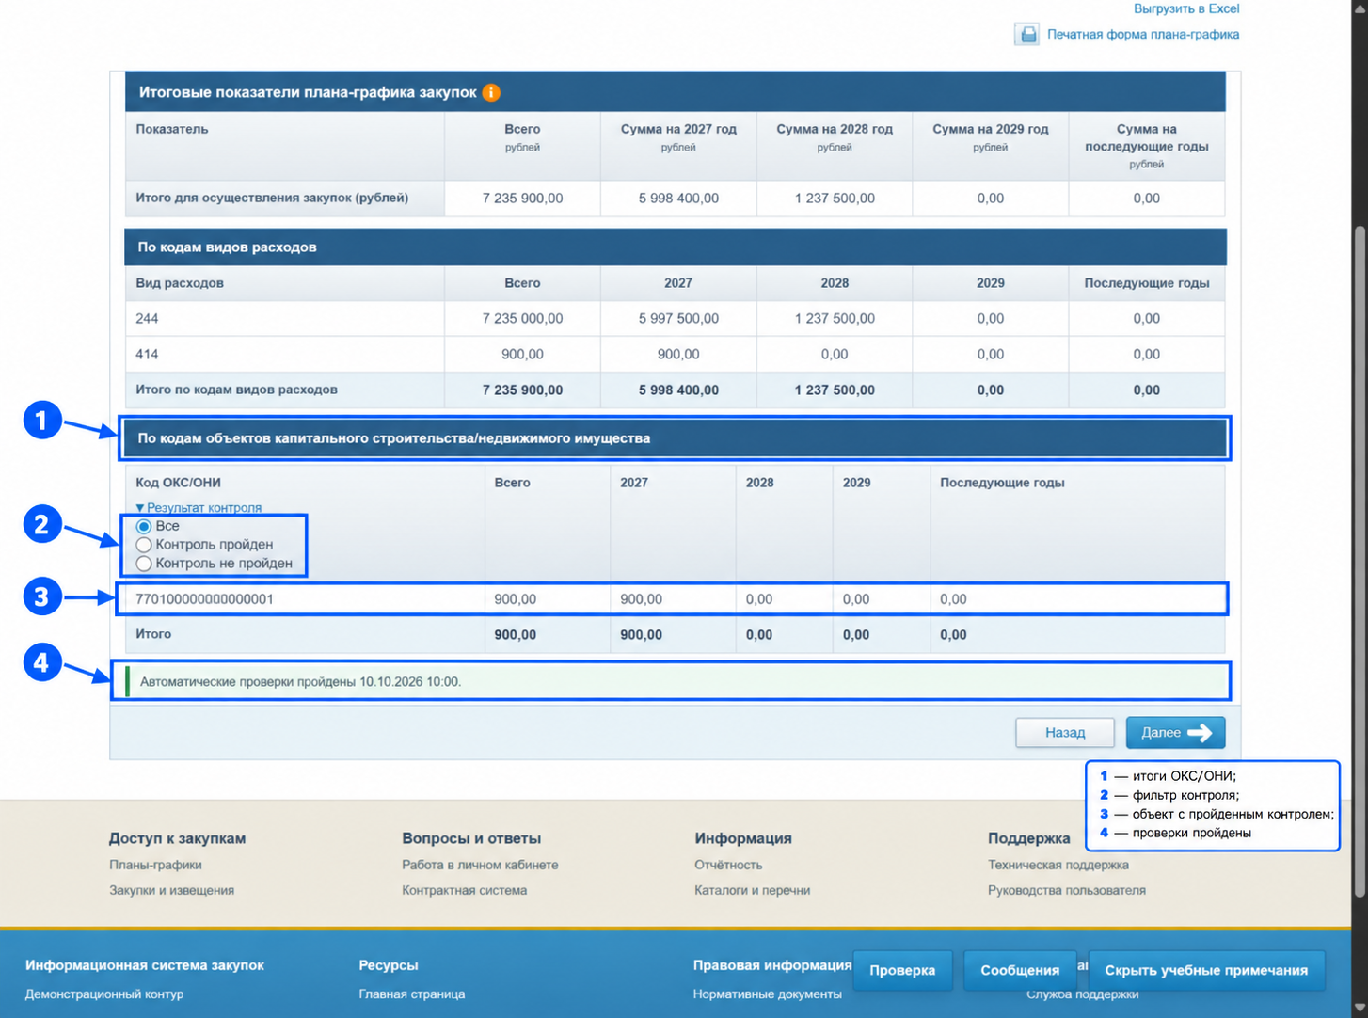Viewport: 1368px width, 1018px height.
Task: Click expense type code 244
Action: pos(147,318)
